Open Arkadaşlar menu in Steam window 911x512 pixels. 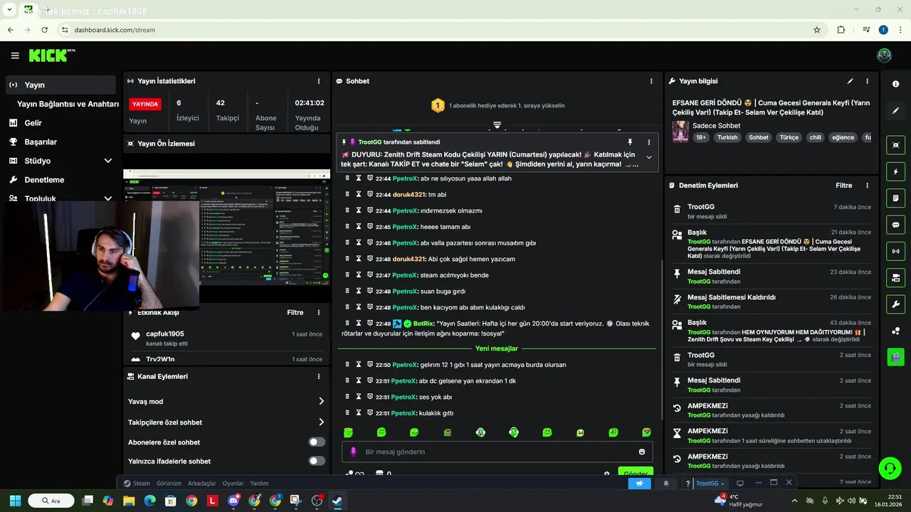click(x=202, y=484)
